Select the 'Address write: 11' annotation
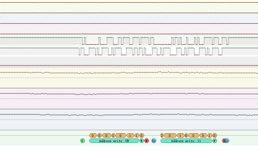This screenshot has width=258, height=156. pyautogui.click(x=186, y=141)
